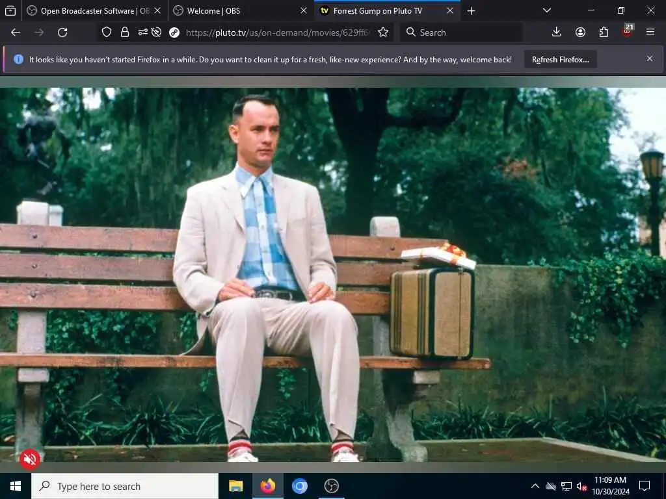The image size is (666, 499).
Task: Open the muted volume tray icon
Action: pos(581,486)
